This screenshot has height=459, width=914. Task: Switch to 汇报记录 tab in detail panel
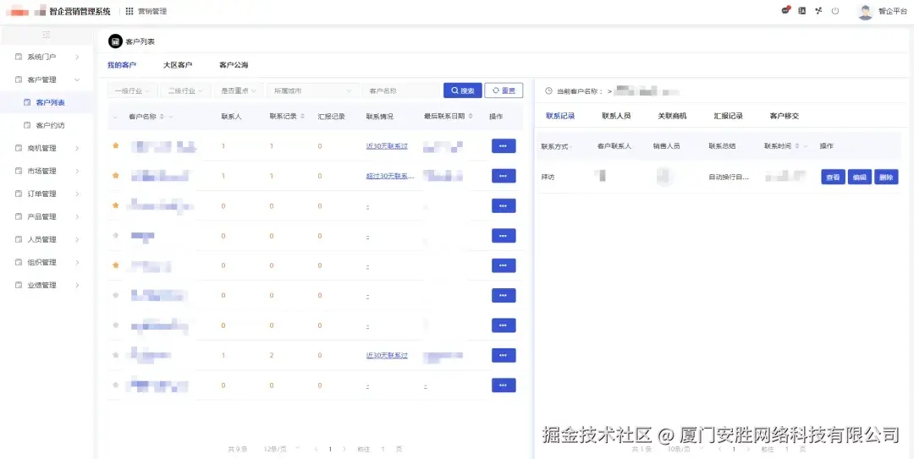coord(728,116)
